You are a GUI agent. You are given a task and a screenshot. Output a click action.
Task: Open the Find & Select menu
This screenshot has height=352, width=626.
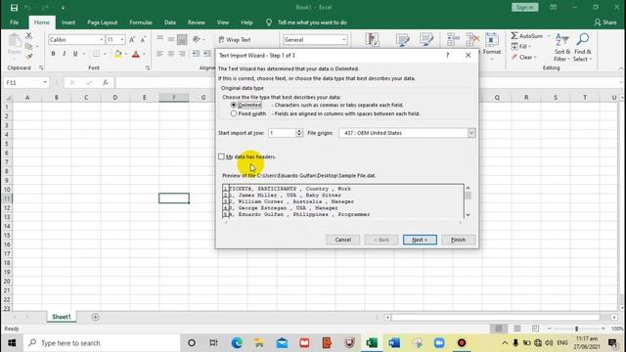coord(583,47)
